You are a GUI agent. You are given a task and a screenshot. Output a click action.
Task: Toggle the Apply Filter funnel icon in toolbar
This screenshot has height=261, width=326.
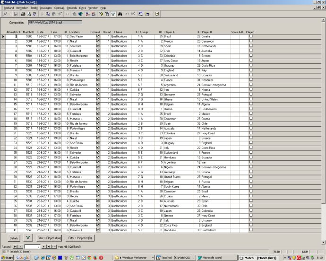(x=113, y=14)
